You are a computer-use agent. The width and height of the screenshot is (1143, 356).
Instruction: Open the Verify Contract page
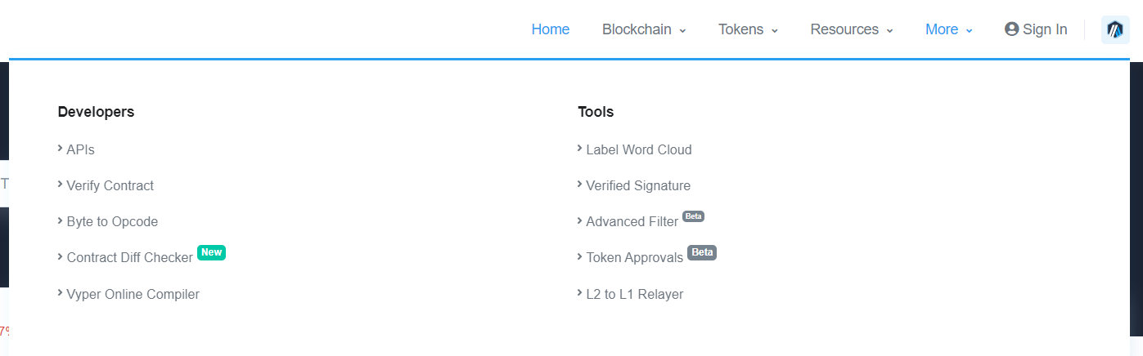[x=110, y=185]
